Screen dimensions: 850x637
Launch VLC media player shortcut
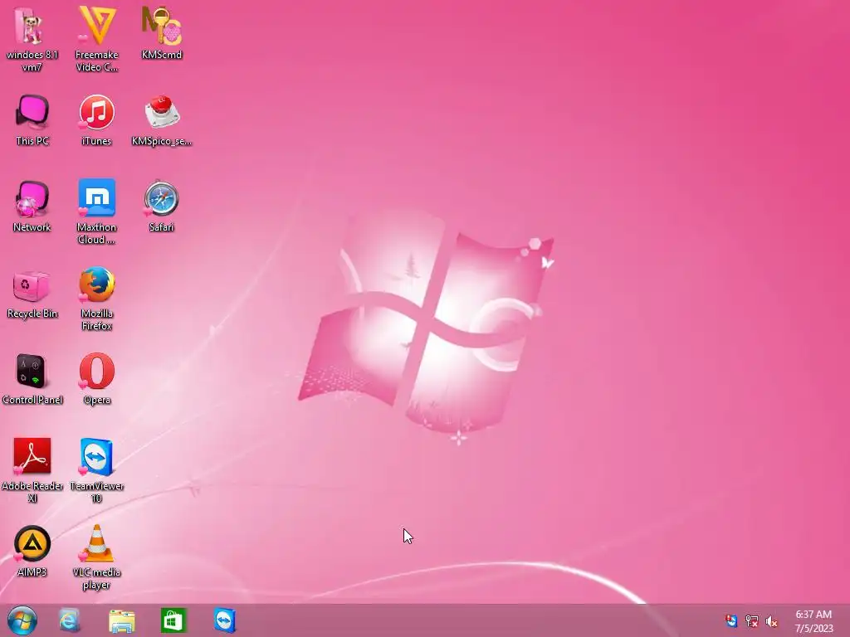tap(96, 557)
